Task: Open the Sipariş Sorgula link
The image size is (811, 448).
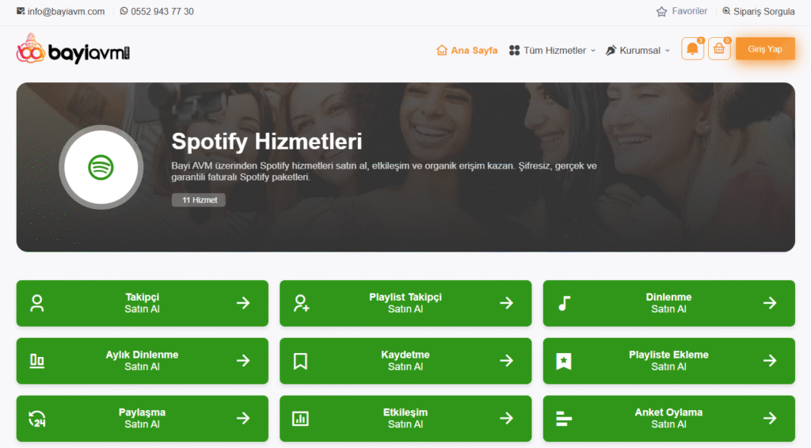Action: [759, 11]
